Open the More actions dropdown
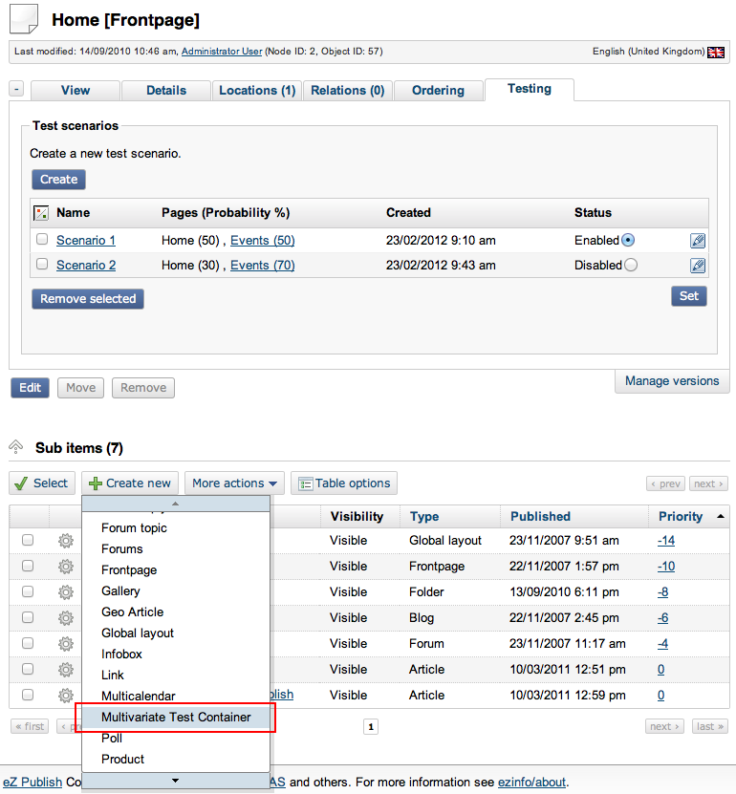The image size is (736, 794). [x=235, y=483]
